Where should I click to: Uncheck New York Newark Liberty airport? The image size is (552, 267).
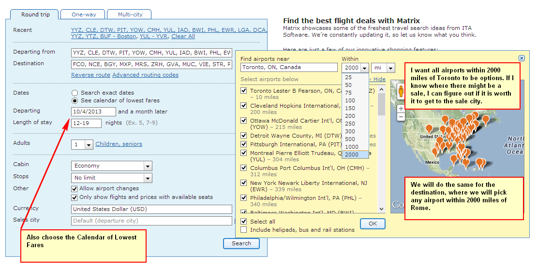tap(243, 183)
